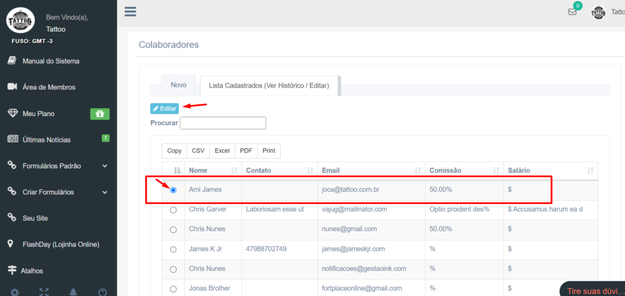Click the green gift icon in Meu Plano
The image size is (625, 296).
[99, 114]
